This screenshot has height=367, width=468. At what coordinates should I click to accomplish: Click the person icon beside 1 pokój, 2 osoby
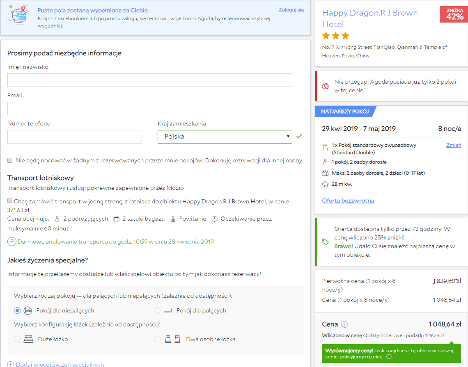coord(325,162)
